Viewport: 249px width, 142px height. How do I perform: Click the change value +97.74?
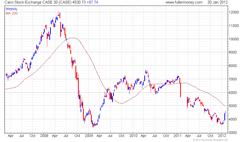click(92, 2)
